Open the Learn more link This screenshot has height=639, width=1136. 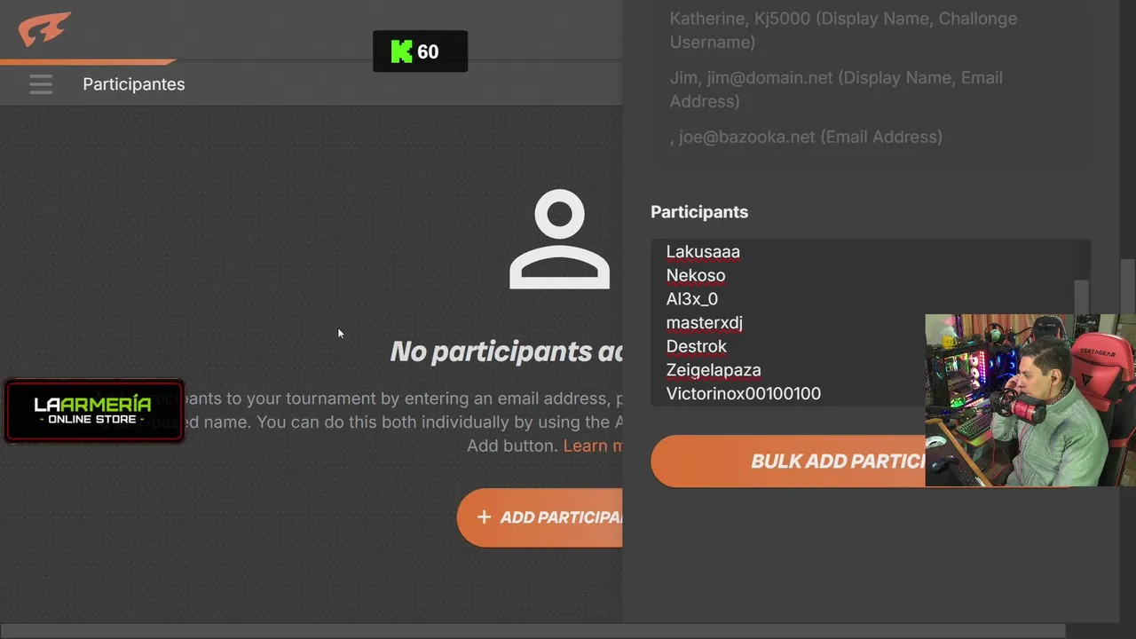[x=593, y=446]
